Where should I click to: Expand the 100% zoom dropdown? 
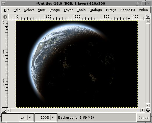point(53,117)
